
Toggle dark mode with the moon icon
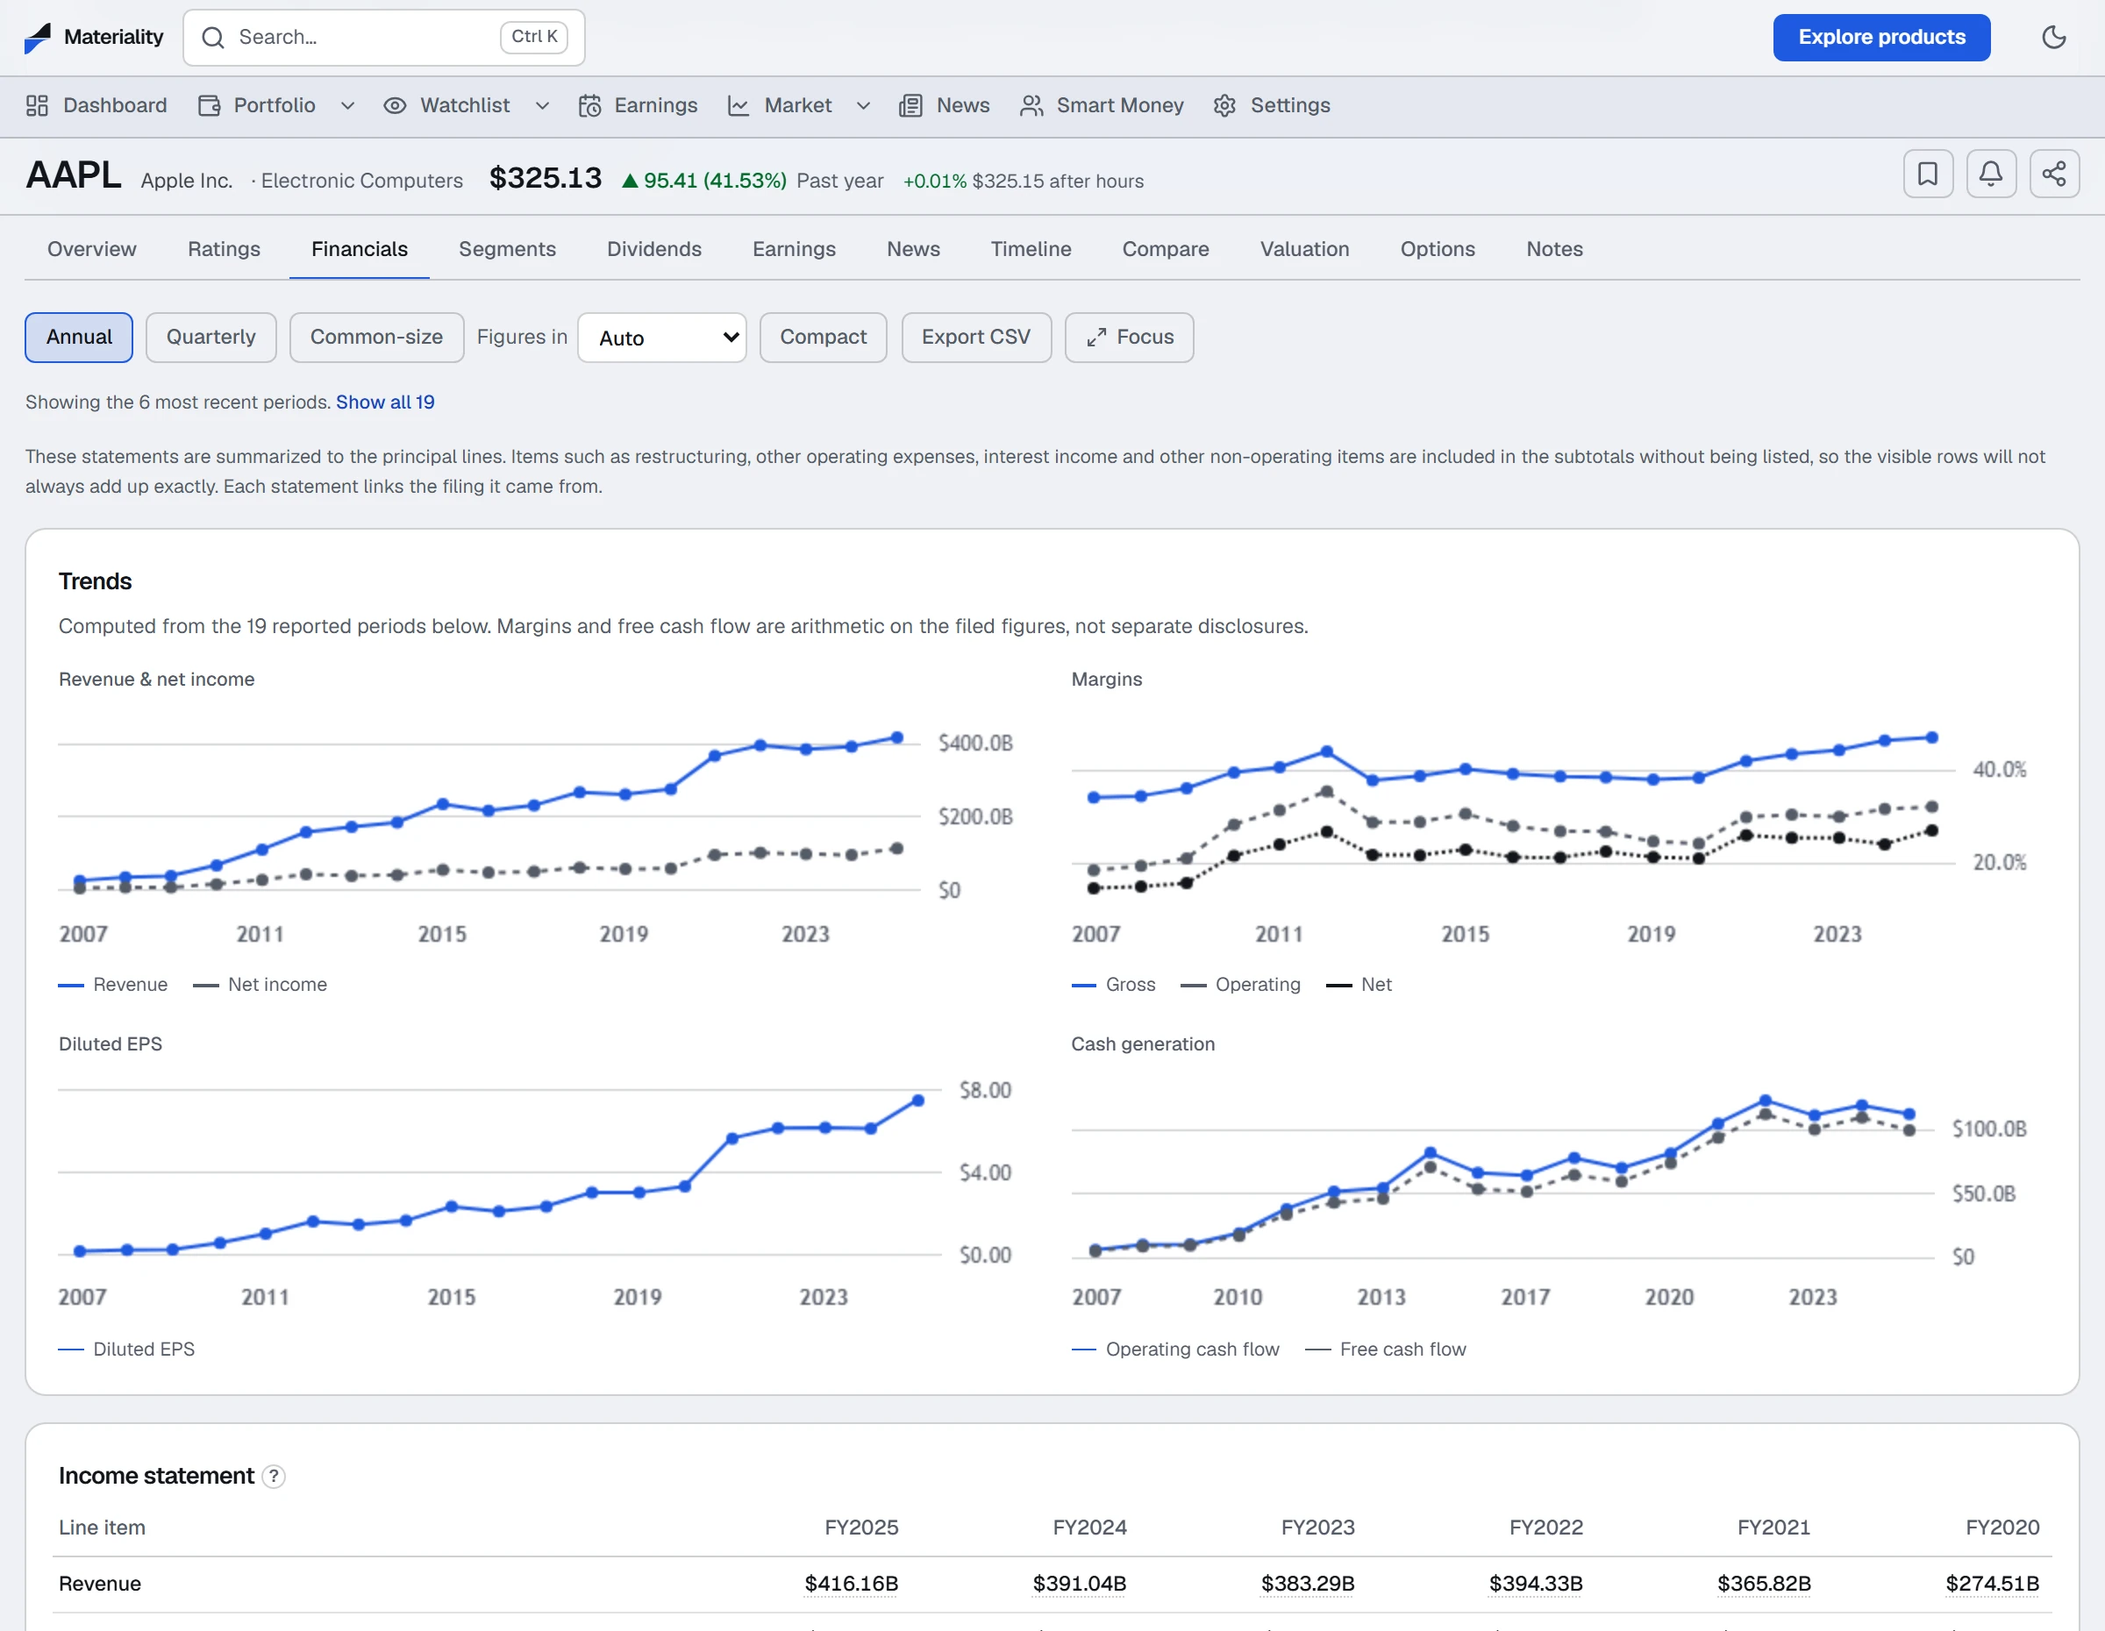click(2054, 38)
